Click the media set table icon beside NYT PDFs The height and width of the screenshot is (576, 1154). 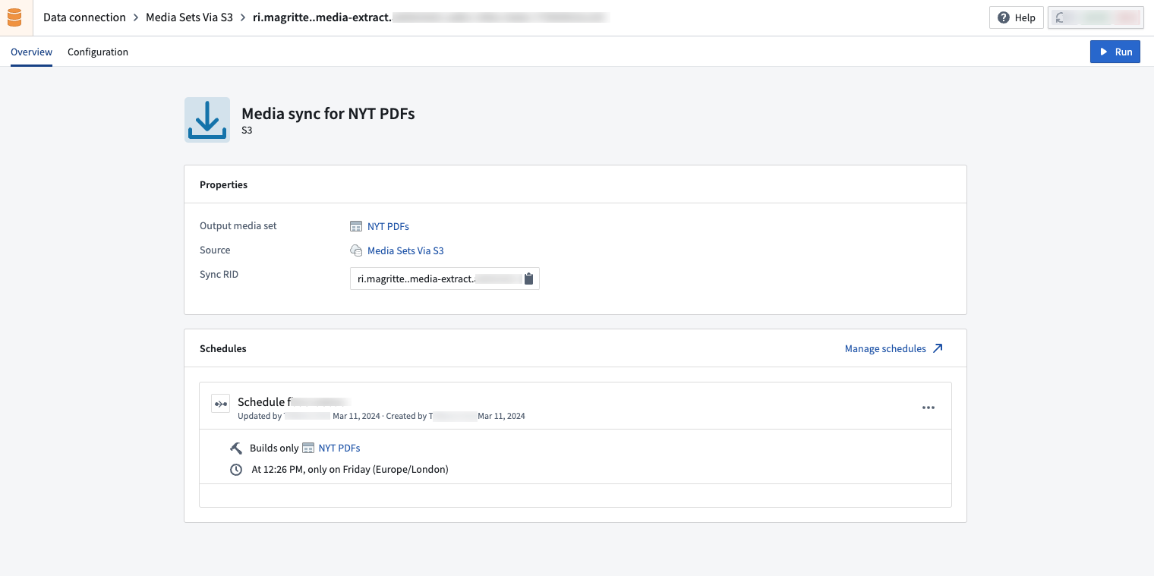(x=356, y=225)
